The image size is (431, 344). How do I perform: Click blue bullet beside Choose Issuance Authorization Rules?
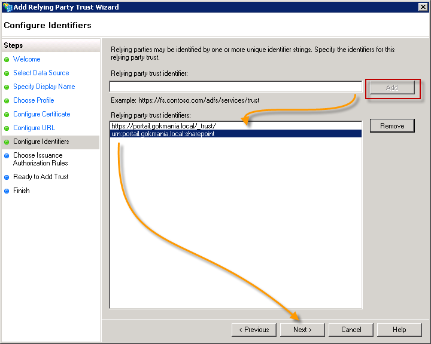(7, 155)
